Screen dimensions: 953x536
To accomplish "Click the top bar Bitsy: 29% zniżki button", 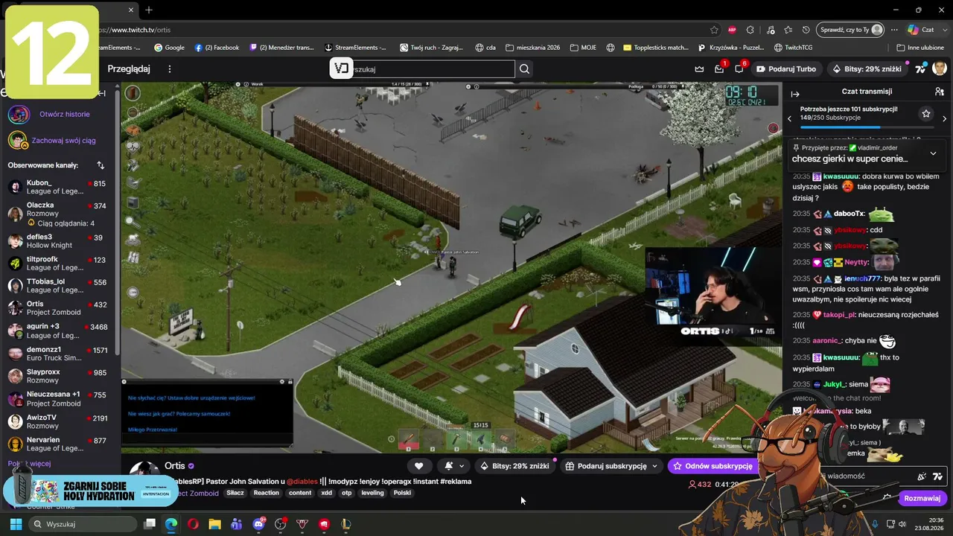I will click(x=867, y=69).
